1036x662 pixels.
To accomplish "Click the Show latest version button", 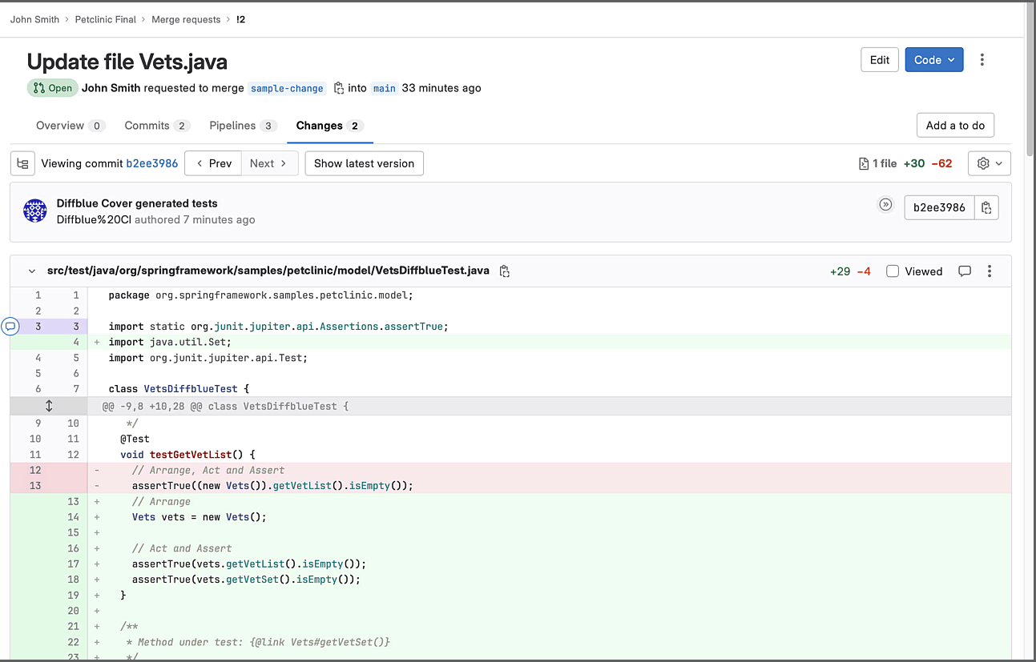I will [x=364, y=162].
